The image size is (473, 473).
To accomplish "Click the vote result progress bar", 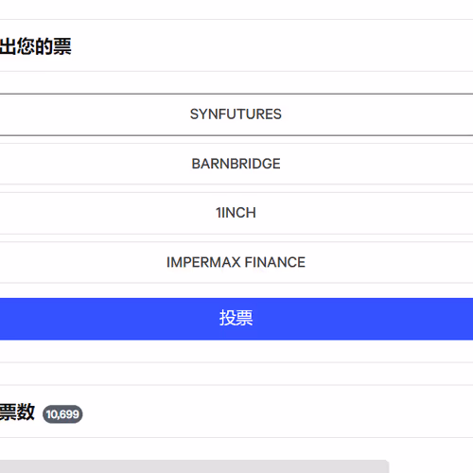I will click(195, 466).
